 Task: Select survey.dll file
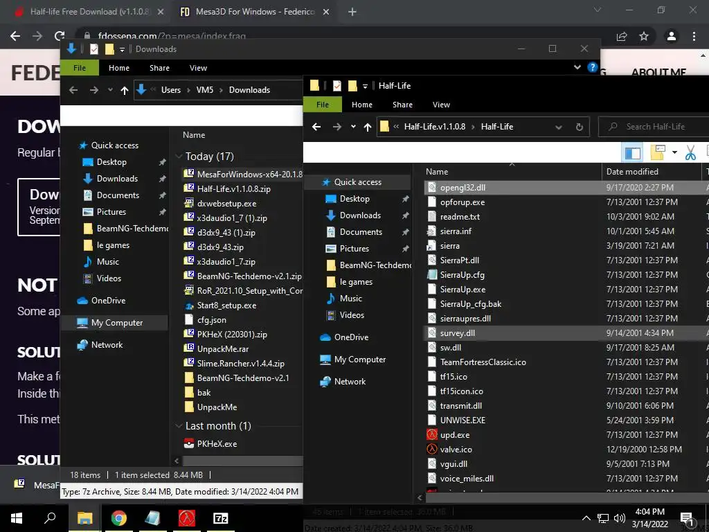[x=457, y=333]
